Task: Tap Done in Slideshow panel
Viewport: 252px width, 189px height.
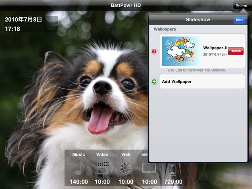Action: click(239, 20)
